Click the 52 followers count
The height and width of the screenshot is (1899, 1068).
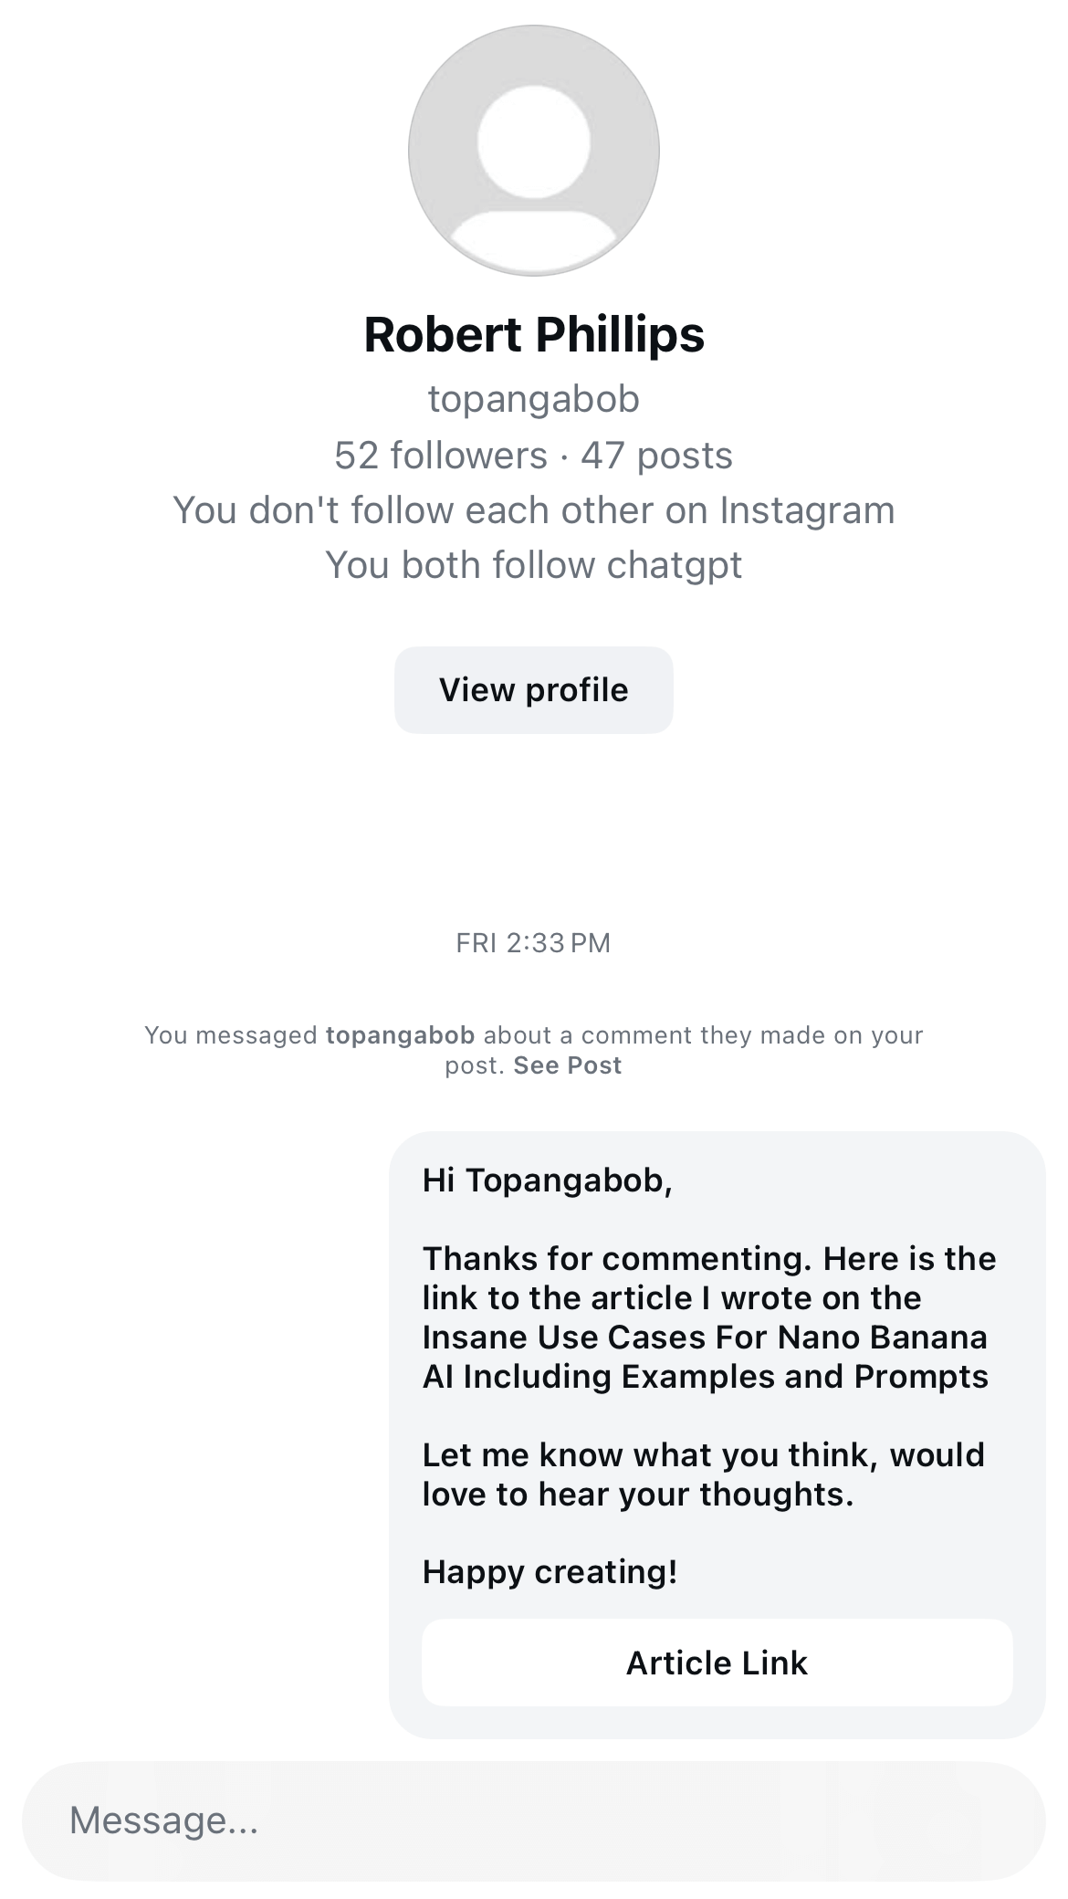(x=440, y=456)
